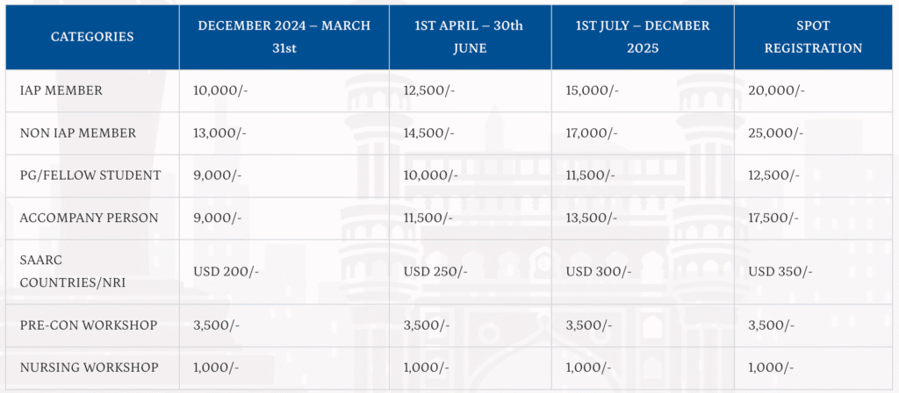Click the PG/FELLOW STUDENT row label
This screenshot has width=899, height=393.
coord(90,175)
